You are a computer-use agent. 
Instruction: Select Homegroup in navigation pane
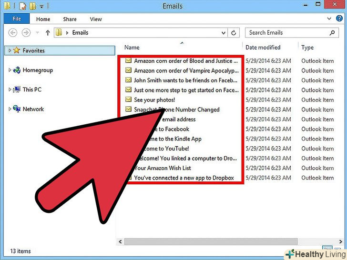(38, 70)
